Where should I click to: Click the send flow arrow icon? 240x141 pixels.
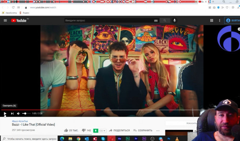point(223,7)
